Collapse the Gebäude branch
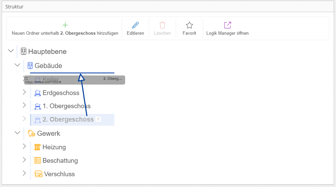Image resolution: width=336 pixels, height=187 pixels. coord(17,65)
